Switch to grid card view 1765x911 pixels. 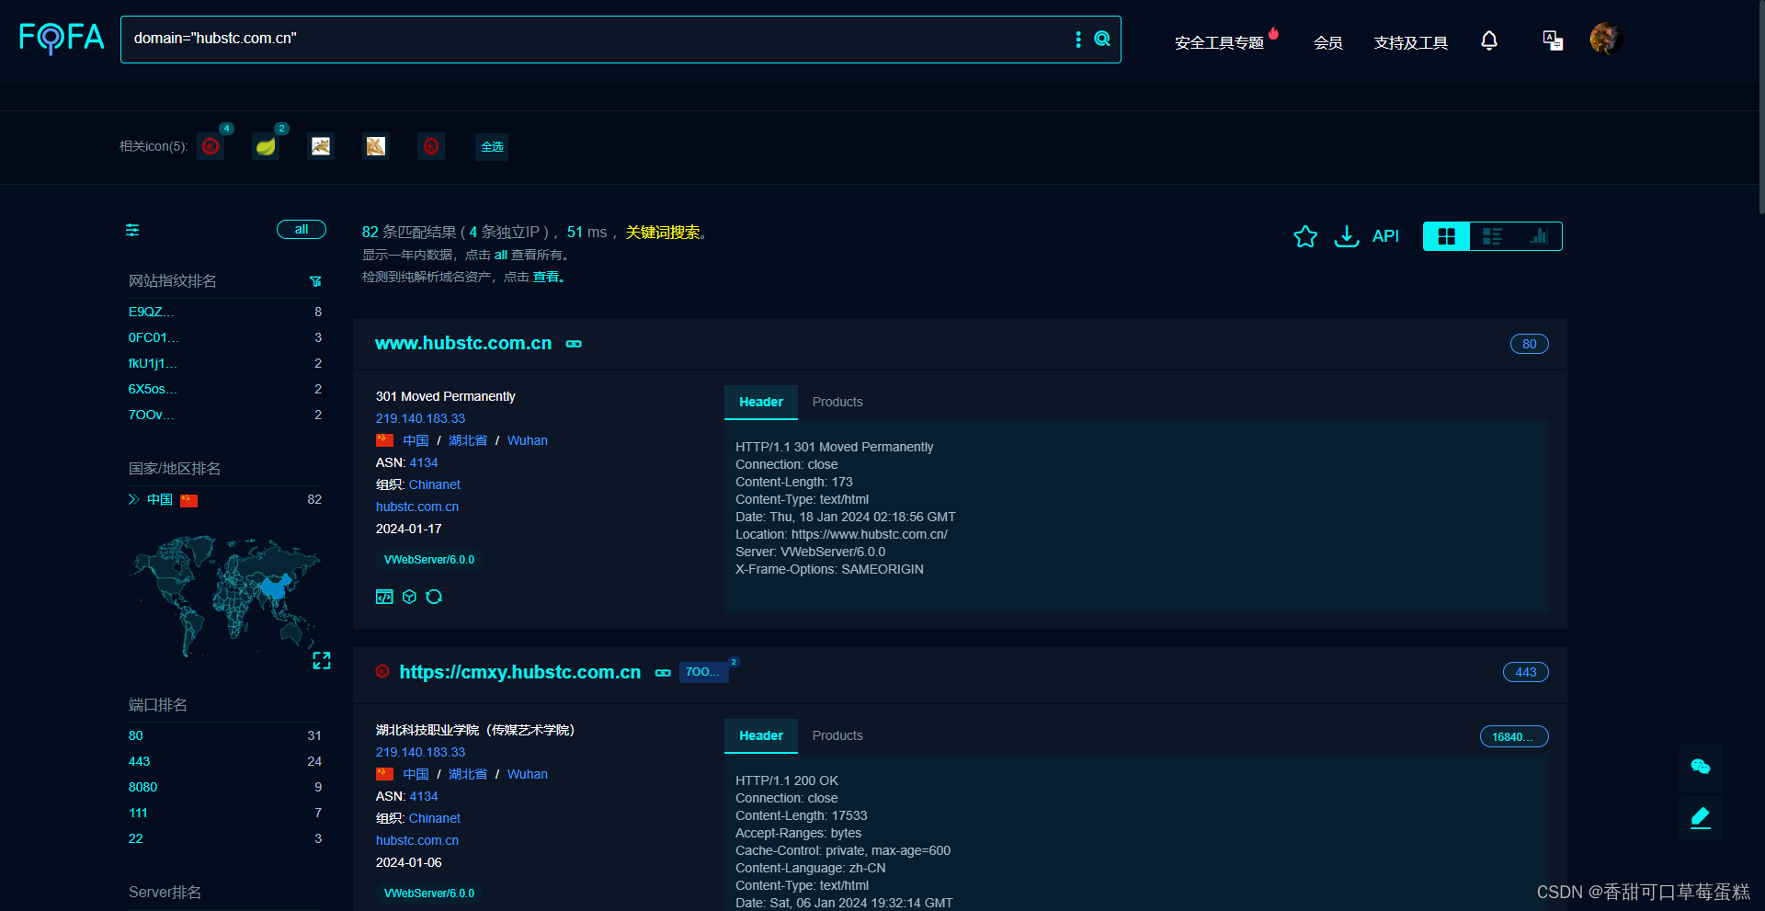pyautogui.click(x=1447, y=236)
